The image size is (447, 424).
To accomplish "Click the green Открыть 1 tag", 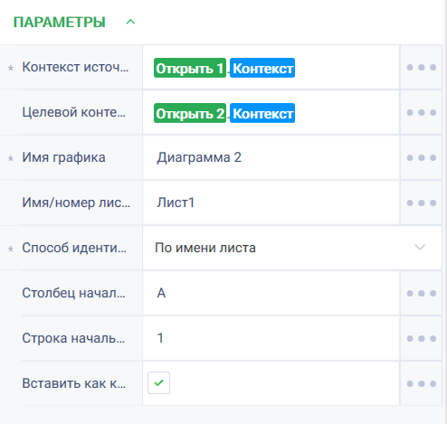I will [190, 68].
